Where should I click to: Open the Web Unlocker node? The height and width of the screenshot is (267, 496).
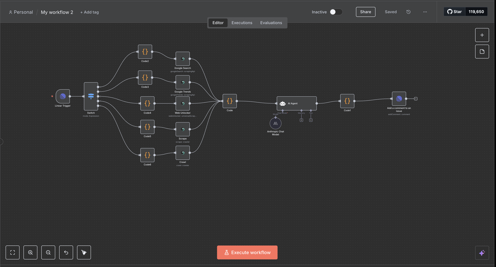183,103
